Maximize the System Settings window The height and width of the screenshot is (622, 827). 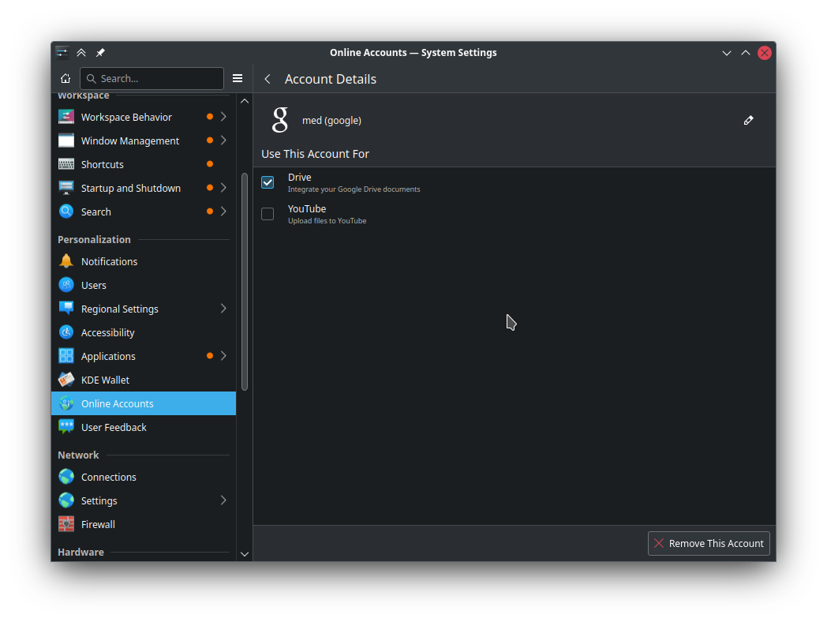coord(746,53)
